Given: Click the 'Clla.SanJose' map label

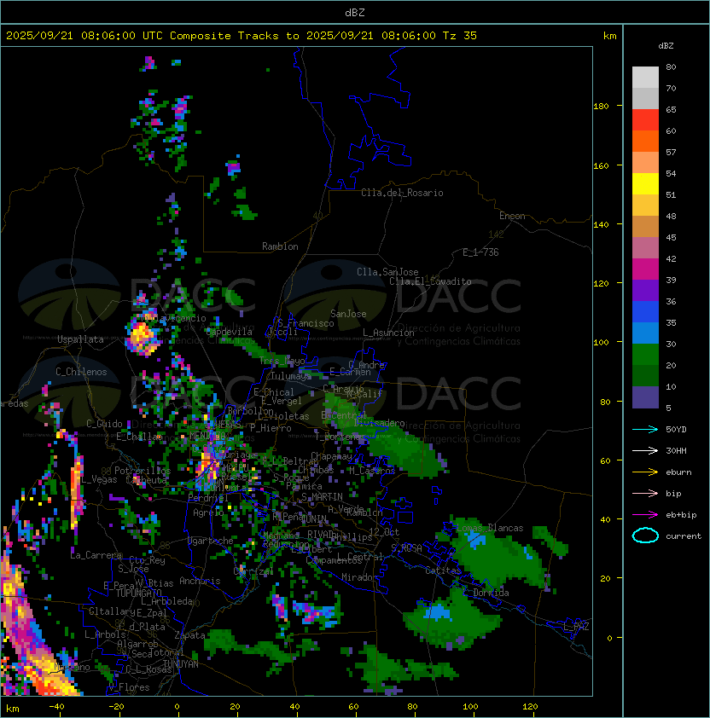Looking at the screenshot, I should (x=387, y=272).
